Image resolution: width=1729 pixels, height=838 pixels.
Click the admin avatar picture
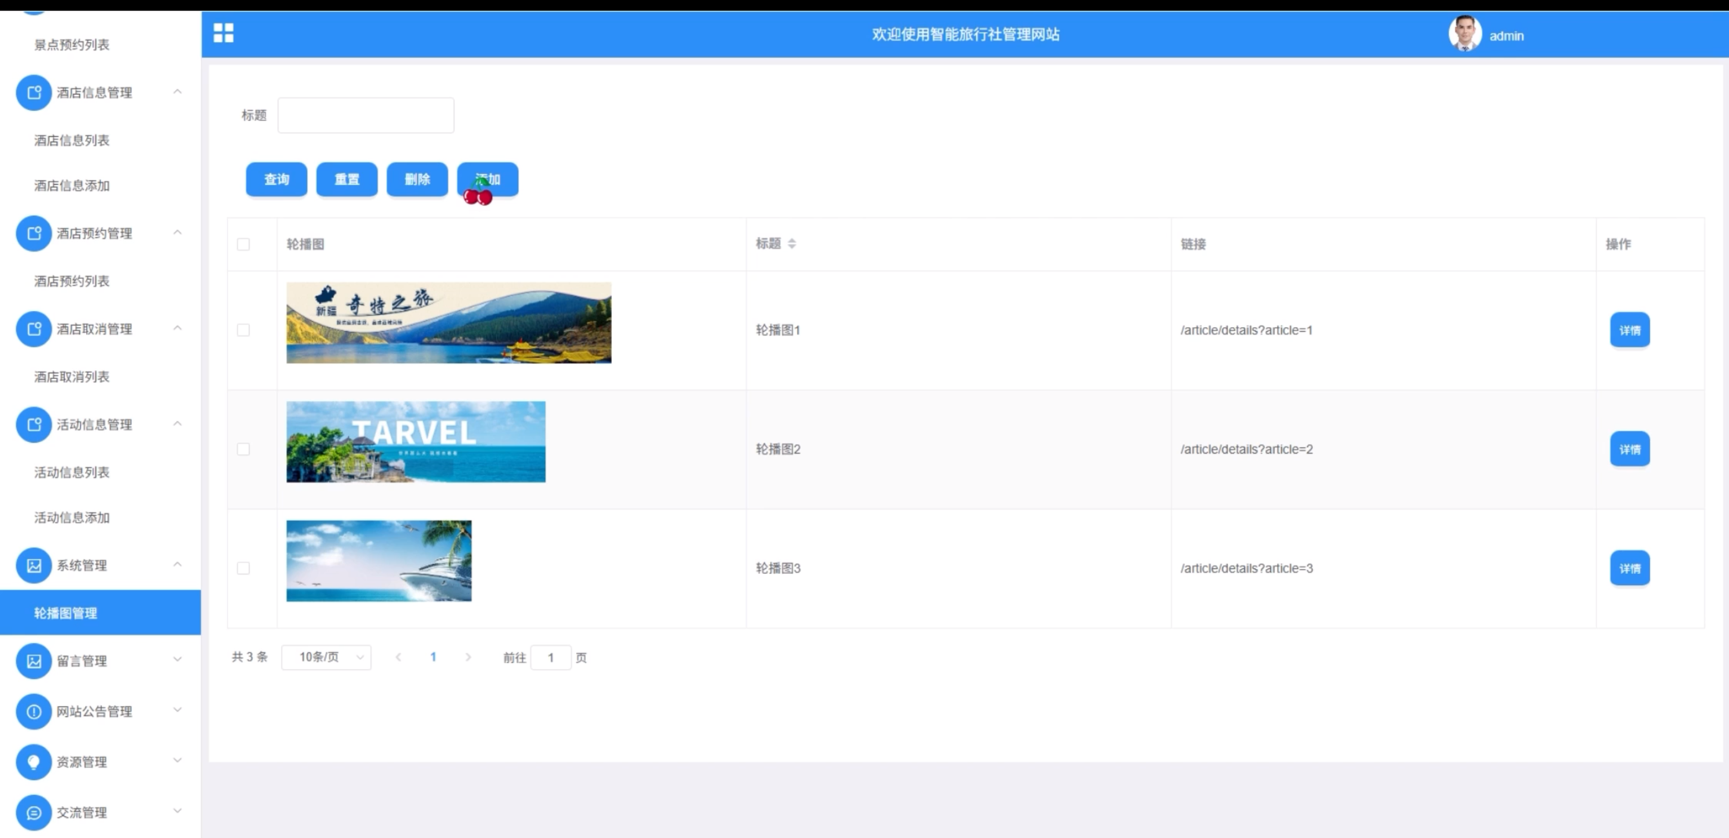point(1464,34)
